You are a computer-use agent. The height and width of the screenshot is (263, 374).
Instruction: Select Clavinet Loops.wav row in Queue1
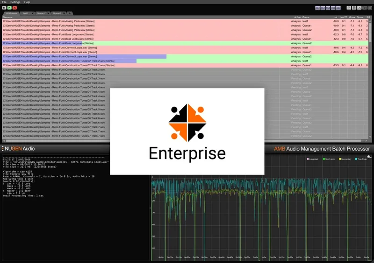click(x=185, y=52)
